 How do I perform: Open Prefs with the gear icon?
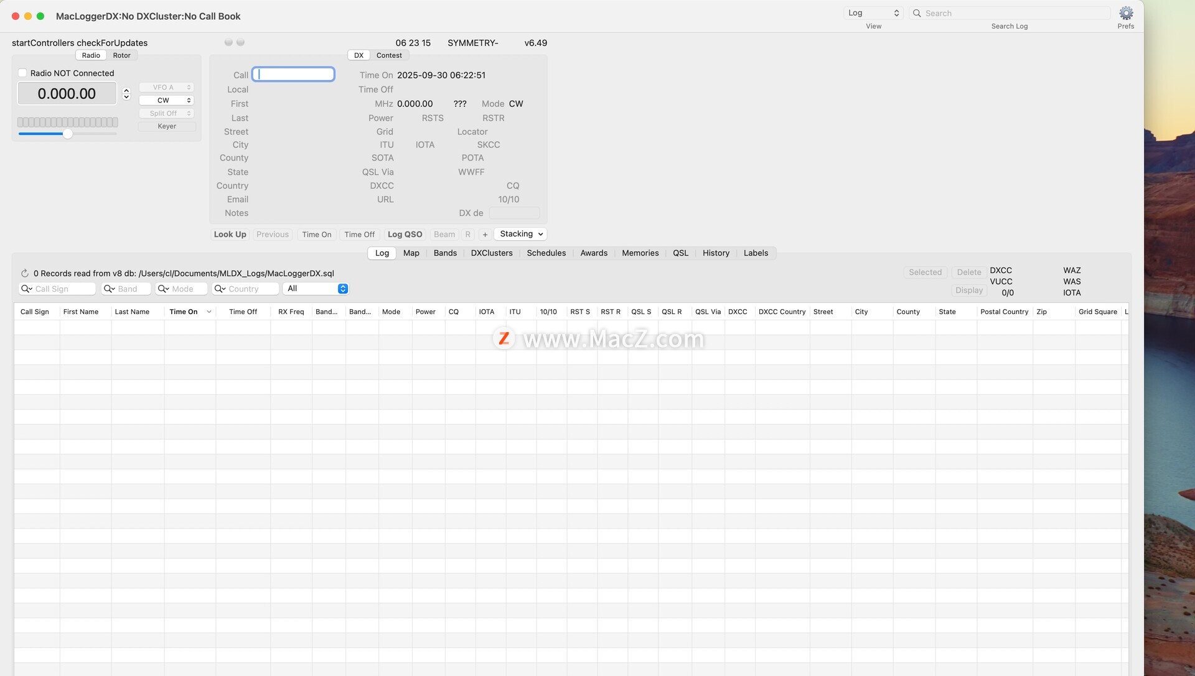(x=1126, y=13)
